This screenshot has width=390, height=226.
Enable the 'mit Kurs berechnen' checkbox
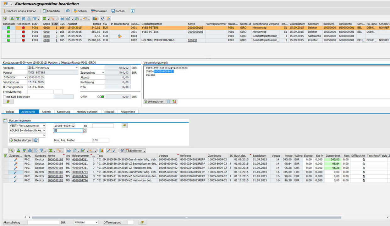click(5, 97)
